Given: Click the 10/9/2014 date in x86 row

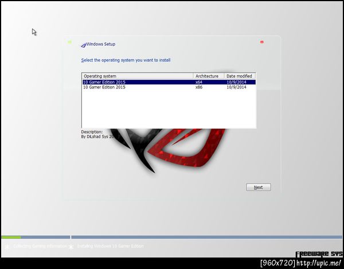Looking at the screenshot, I should (x=236, y=87).
